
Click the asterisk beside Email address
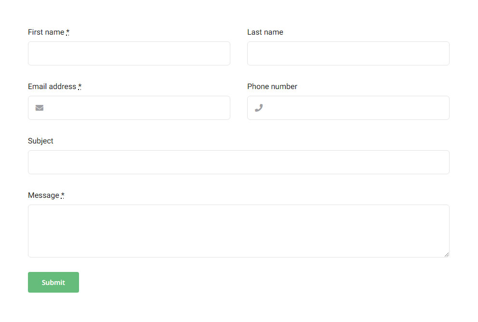click(x=80, y=87)
